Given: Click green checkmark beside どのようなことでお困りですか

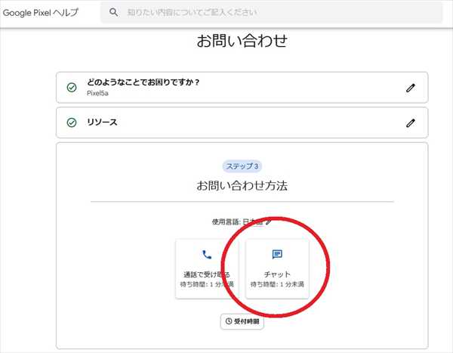Looking at the screenshot, I should pos(72,88).
